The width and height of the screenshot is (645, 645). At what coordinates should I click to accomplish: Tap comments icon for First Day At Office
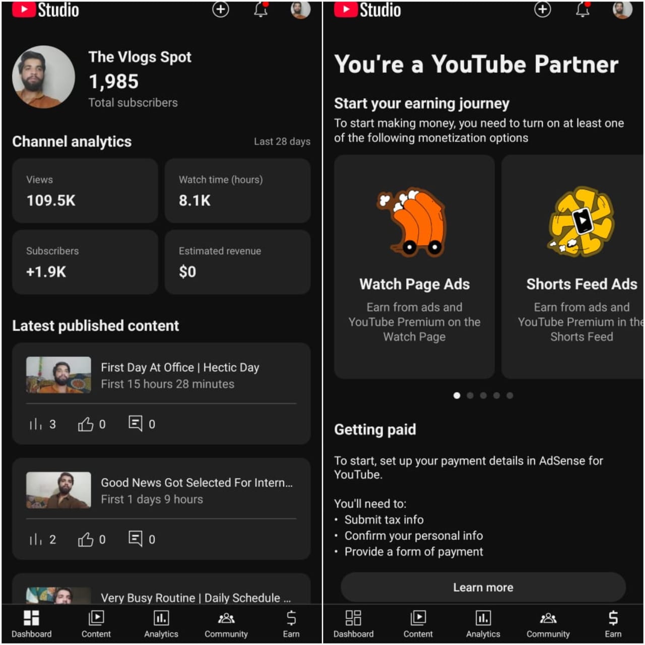click(136, 424)
